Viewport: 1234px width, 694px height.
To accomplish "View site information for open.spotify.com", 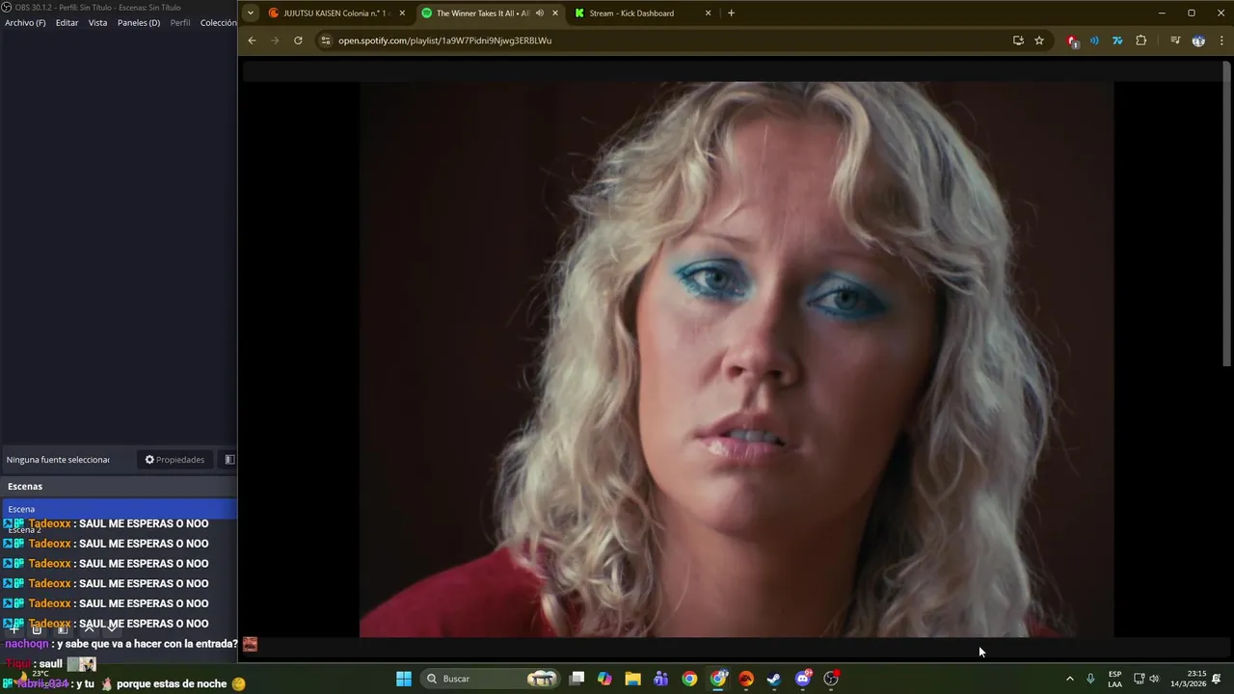I will (x=326, y=40).
